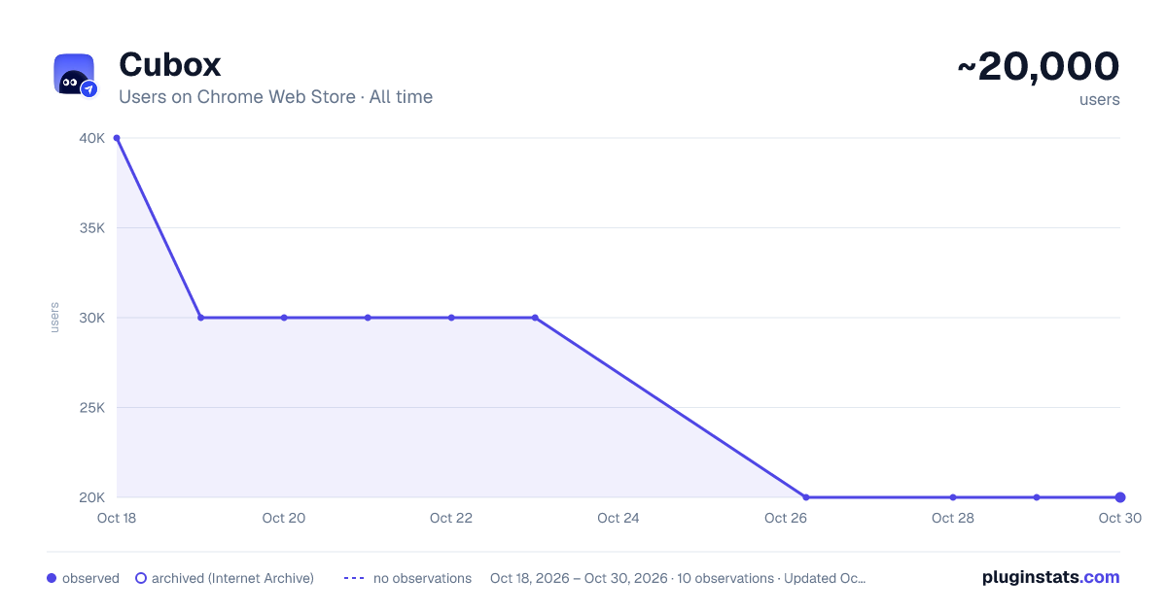Select the Oct 26 data point at 20K
The width and height of the screenshot is (1167, 612).
[806, 497]
